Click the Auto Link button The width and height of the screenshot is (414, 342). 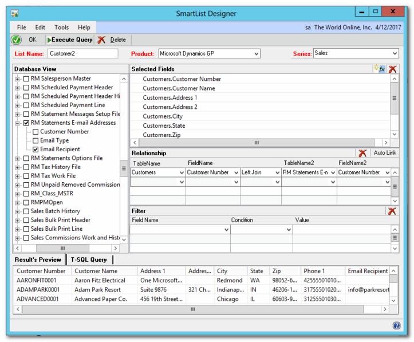point(385,152)
